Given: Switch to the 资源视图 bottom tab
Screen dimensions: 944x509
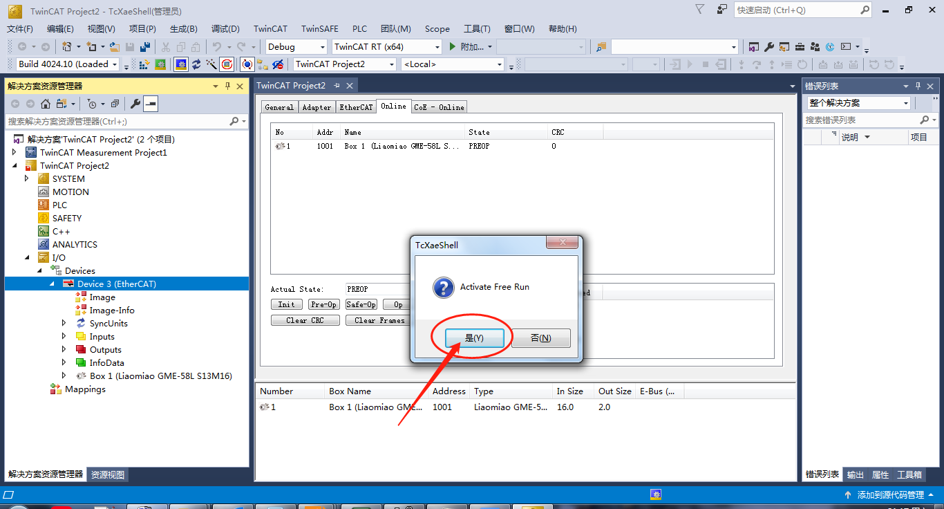Looking at the screenshot, I should (108, 474).
